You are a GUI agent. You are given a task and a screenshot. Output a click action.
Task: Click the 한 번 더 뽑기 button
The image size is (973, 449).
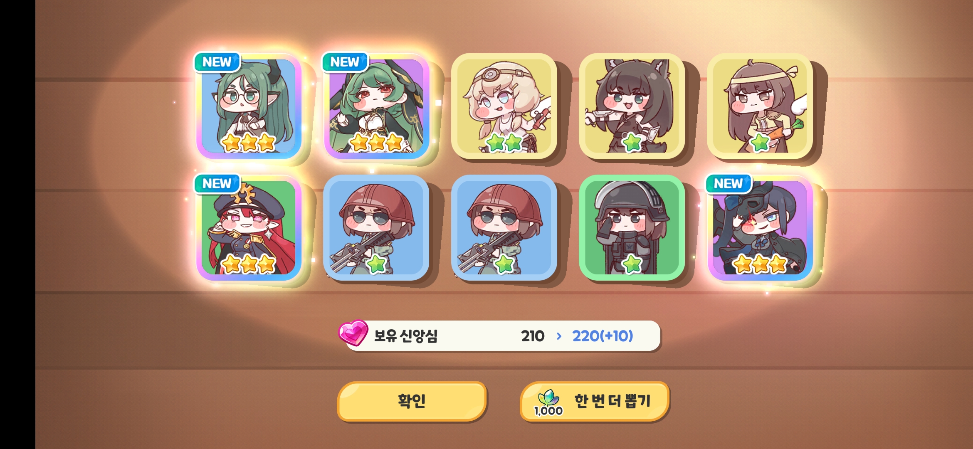tap(595, 401)
